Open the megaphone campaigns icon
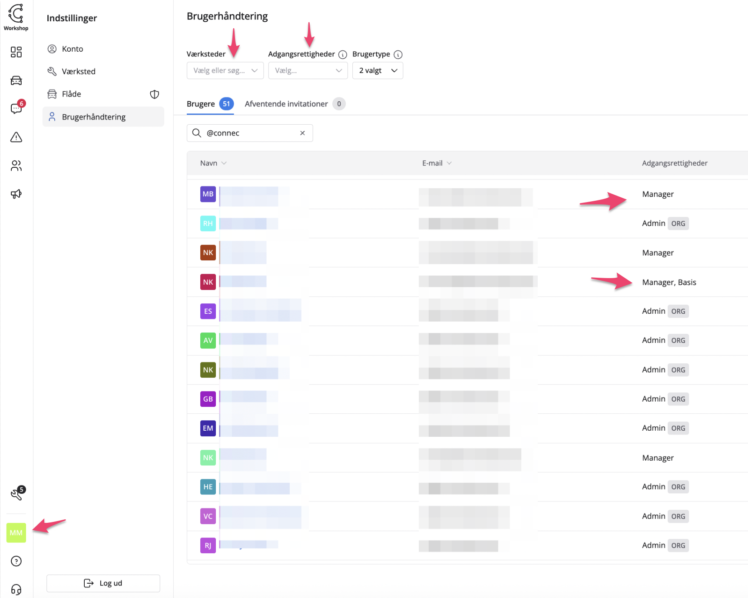Image resolution: width=748 pixels, height=598 pixels. [x=16, y=194]
